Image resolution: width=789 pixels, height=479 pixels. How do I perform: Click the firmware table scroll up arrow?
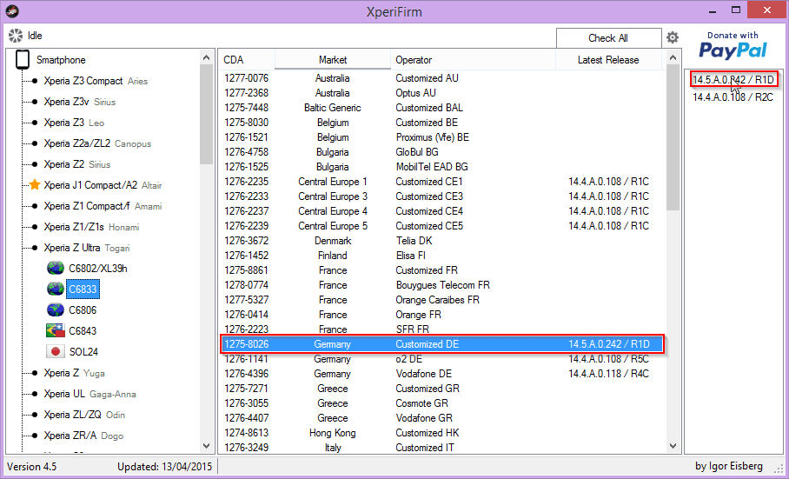click(x=673, y=57)
